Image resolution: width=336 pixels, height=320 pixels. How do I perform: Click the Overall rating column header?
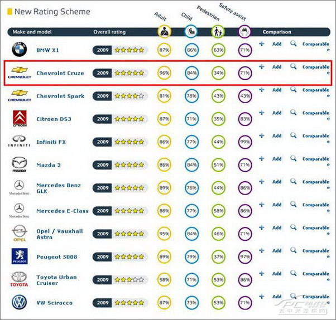(x=109, y=32)
